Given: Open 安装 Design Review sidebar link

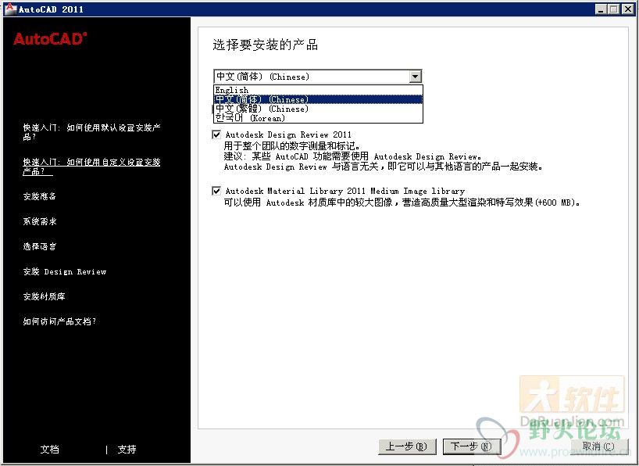Looking at the screenshot, I should click(x=65, y=272).
